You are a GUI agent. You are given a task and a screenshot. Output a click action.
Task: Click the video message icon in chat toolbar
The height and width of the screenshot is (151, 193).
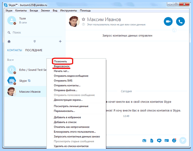click(159, 140)
